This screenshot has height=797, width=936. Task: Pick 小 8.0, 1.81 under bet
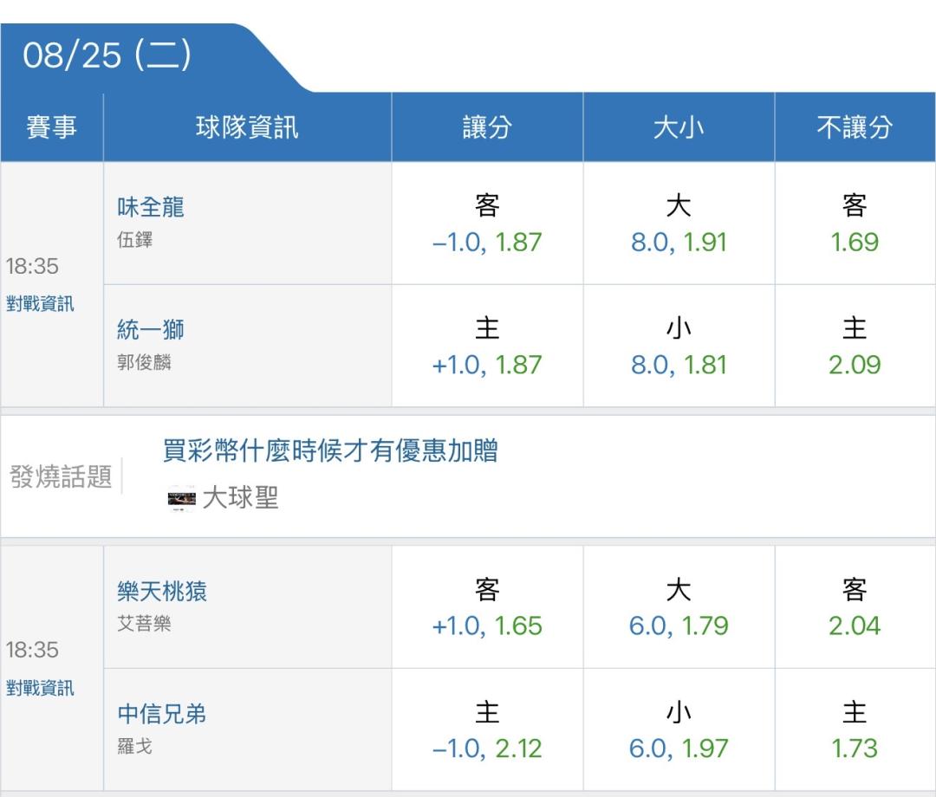pos(679,346)
